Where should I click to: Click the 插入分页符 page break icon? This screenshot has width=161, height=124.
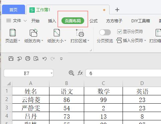coord(119,40)
